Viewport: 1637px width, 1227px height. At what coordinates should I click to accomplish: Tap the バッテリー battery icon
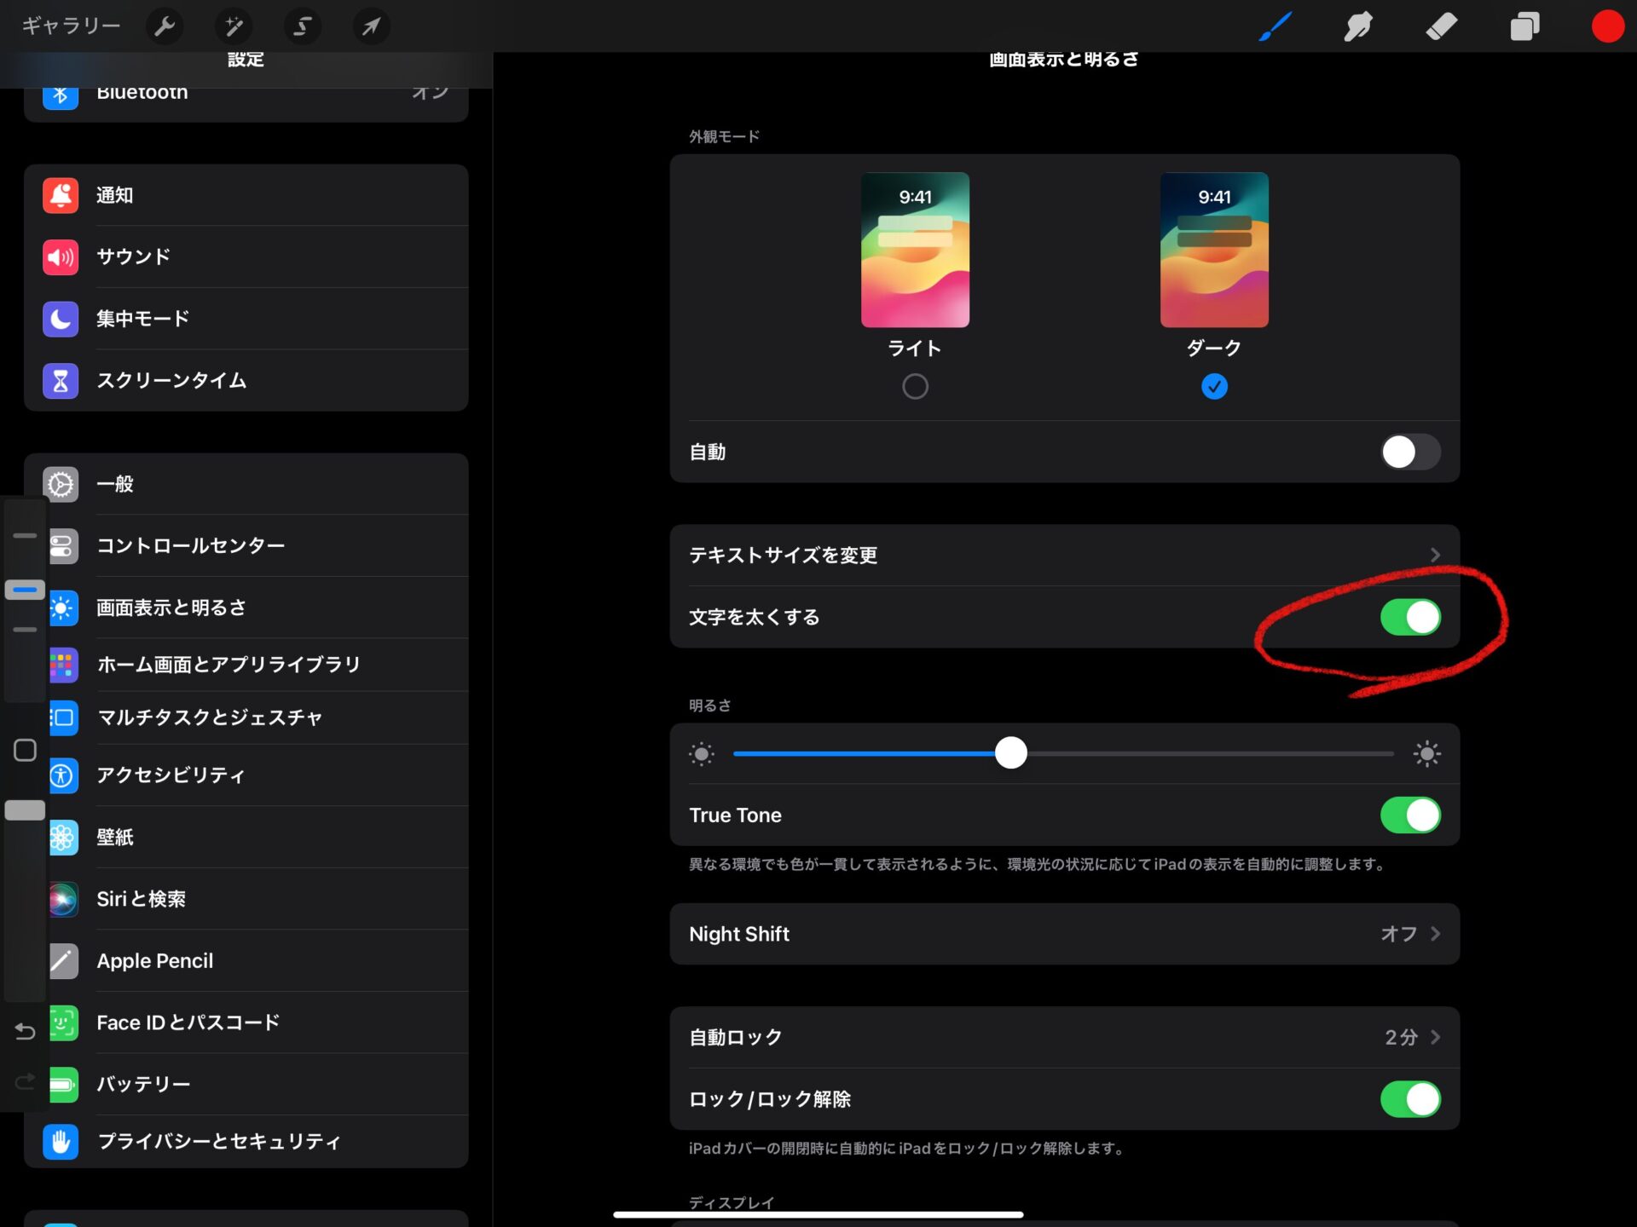click(x=63, y=1085)
